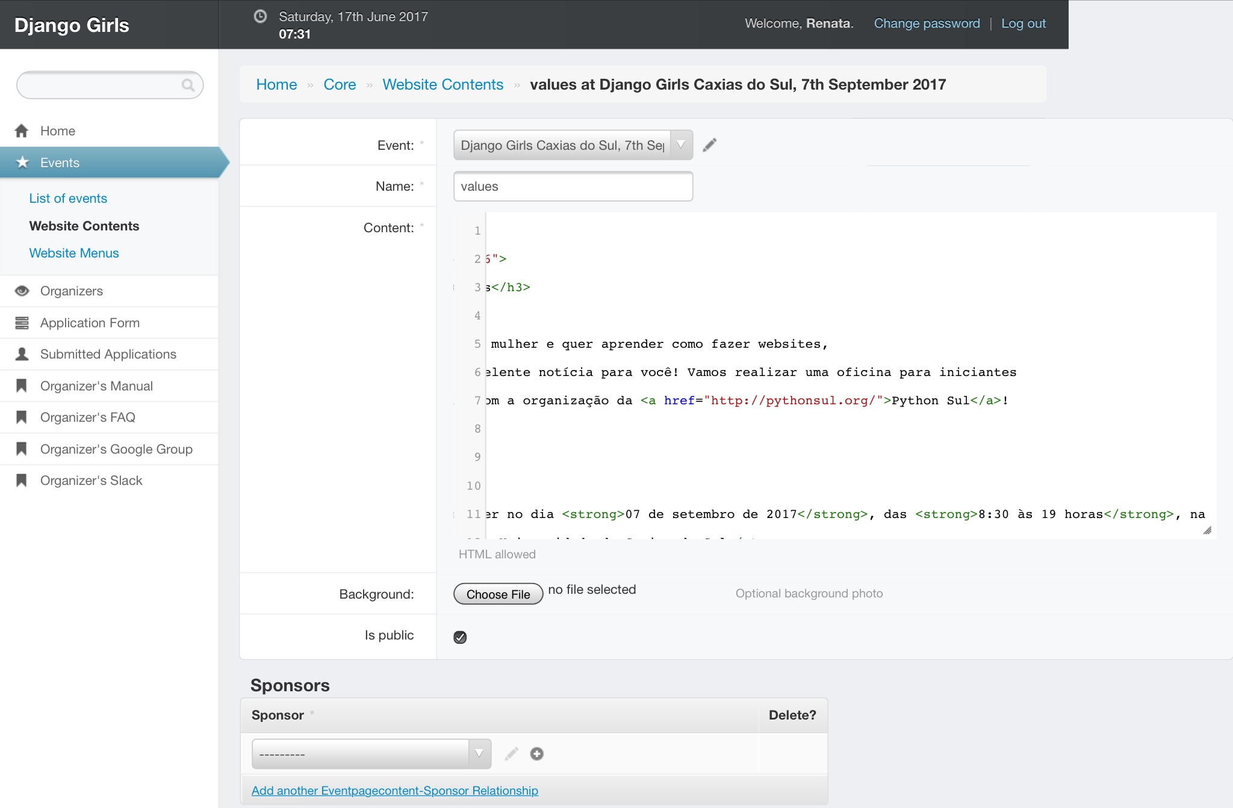Click inside the Name field containing values

572,186
